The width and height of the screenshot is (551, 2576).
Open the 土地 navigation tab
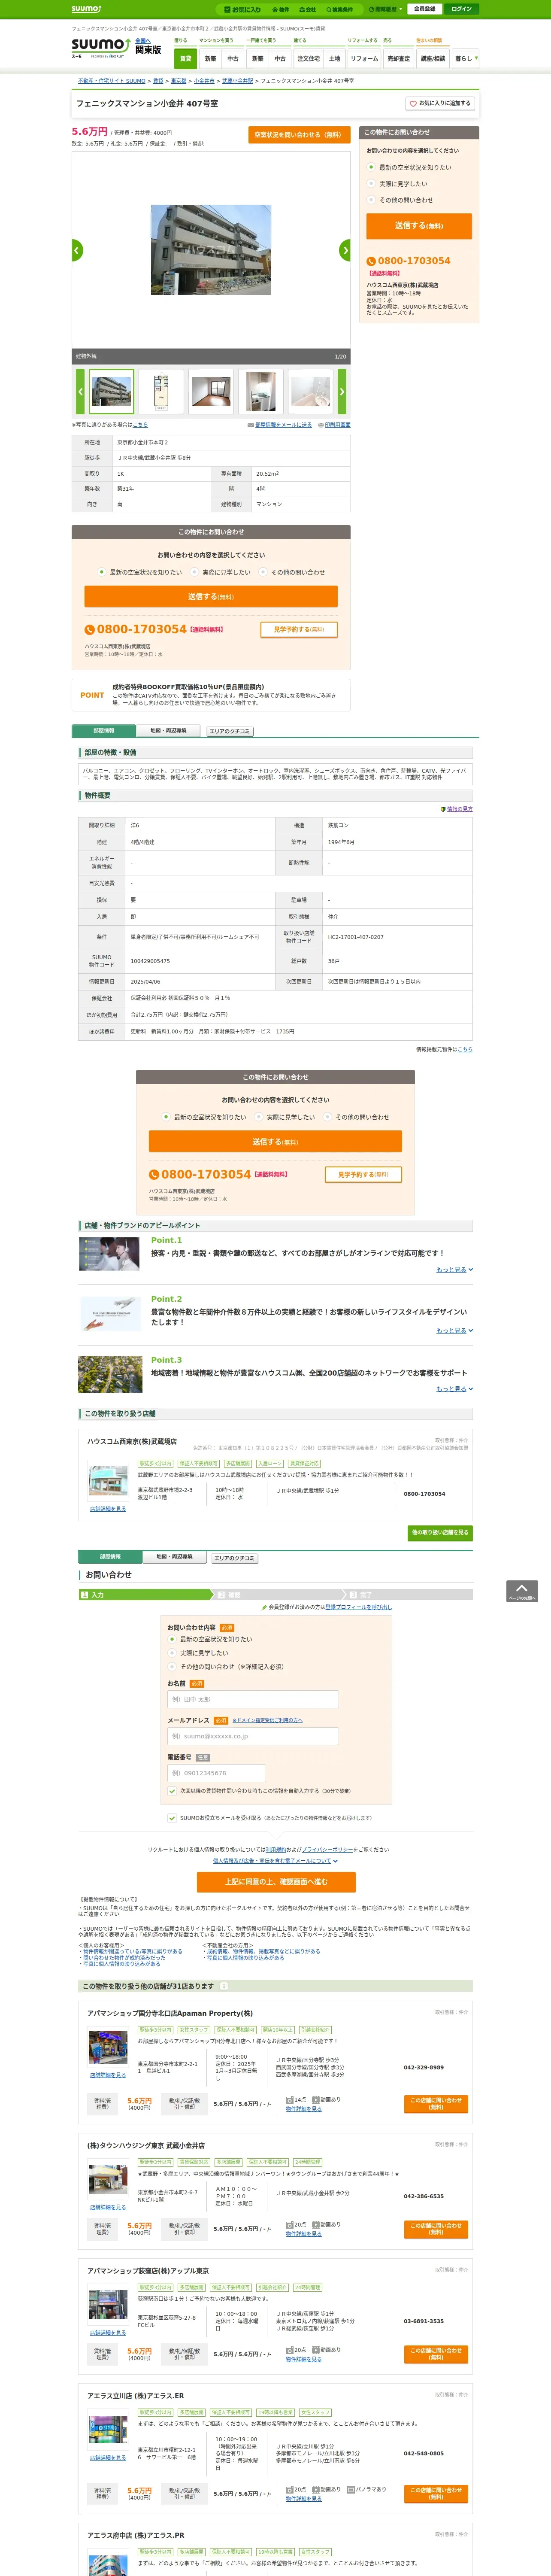point(335,59)
